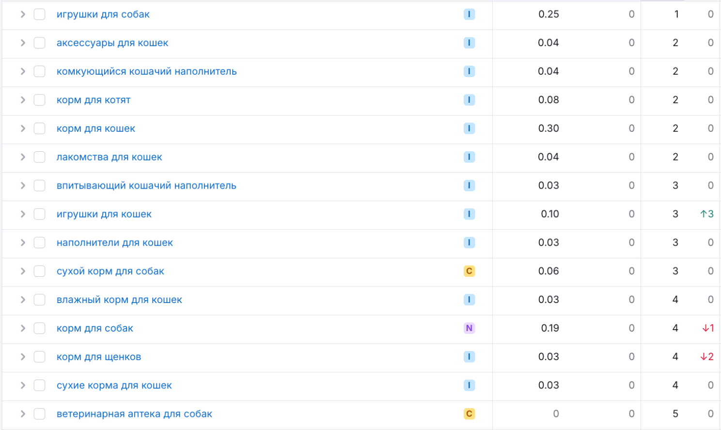Screen dimensions: 721x430
Task: Open keyword корм для собак
Action: (x=94, y=328)
